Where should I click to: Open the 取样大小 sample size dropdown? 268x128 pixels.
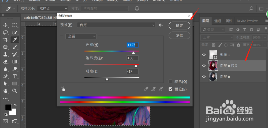pos(53,9)
